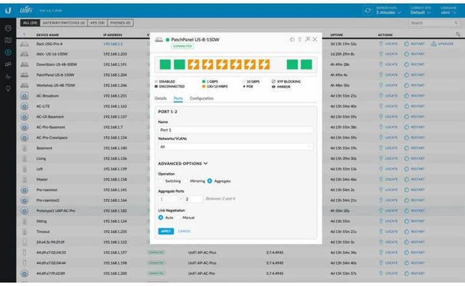Click the device icon for Pro-roamtest
The height and width of the screenshot is (286, 465).
tap(25, 190)
